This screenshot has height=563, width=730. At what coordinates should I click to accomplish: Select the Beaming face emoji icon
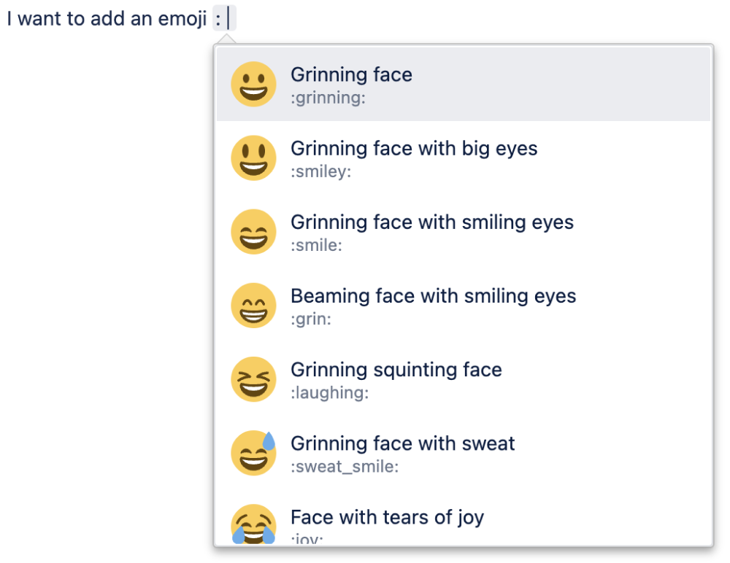tap(253, 306)
